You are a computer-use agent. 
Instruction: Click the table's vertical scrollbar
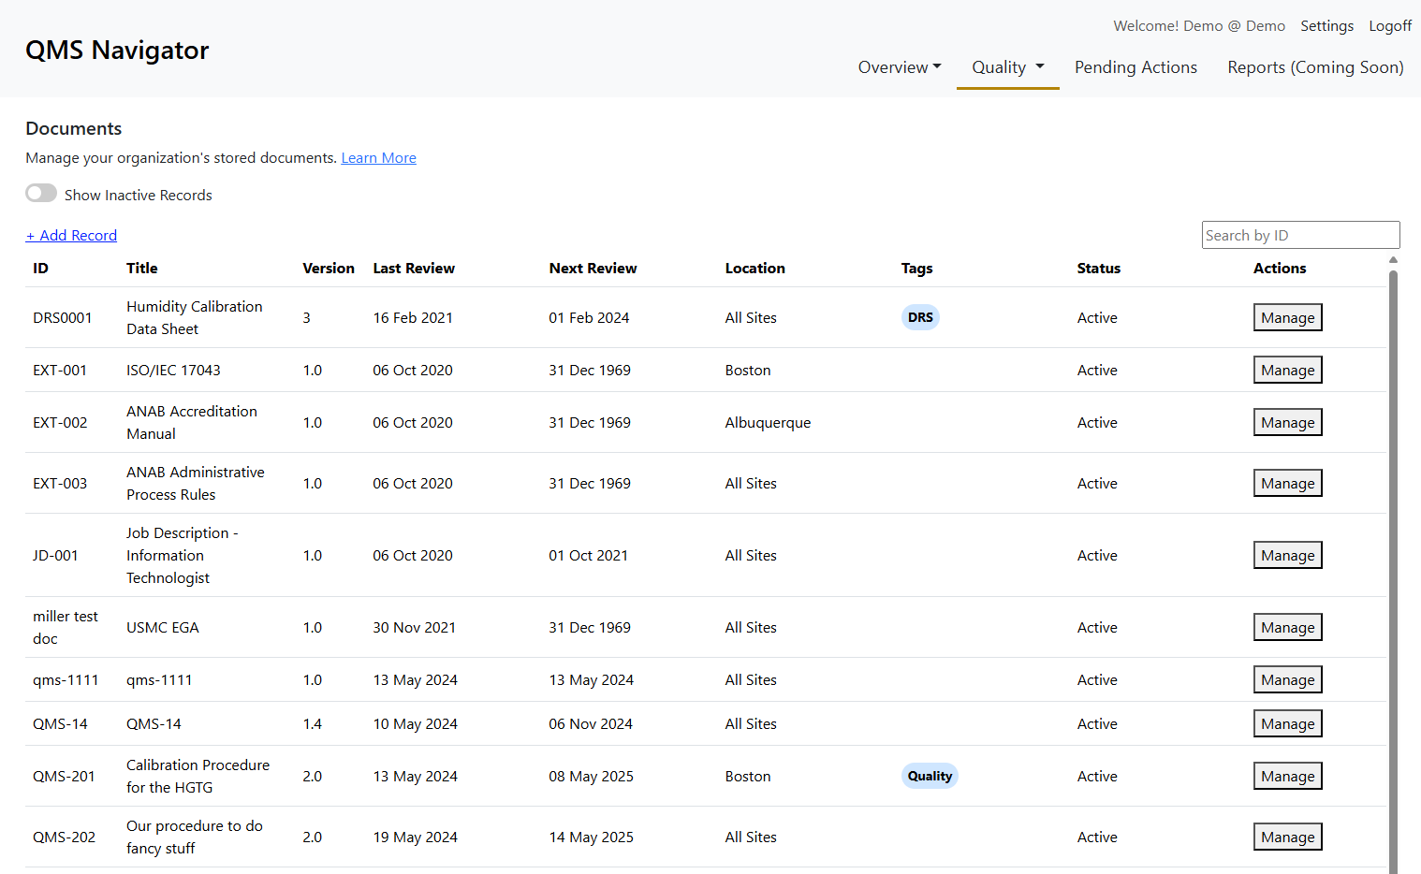[x=1393, y=561]
